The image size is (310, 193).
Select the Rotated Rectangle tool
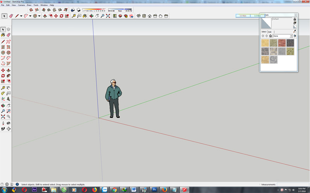coord(9,47)
